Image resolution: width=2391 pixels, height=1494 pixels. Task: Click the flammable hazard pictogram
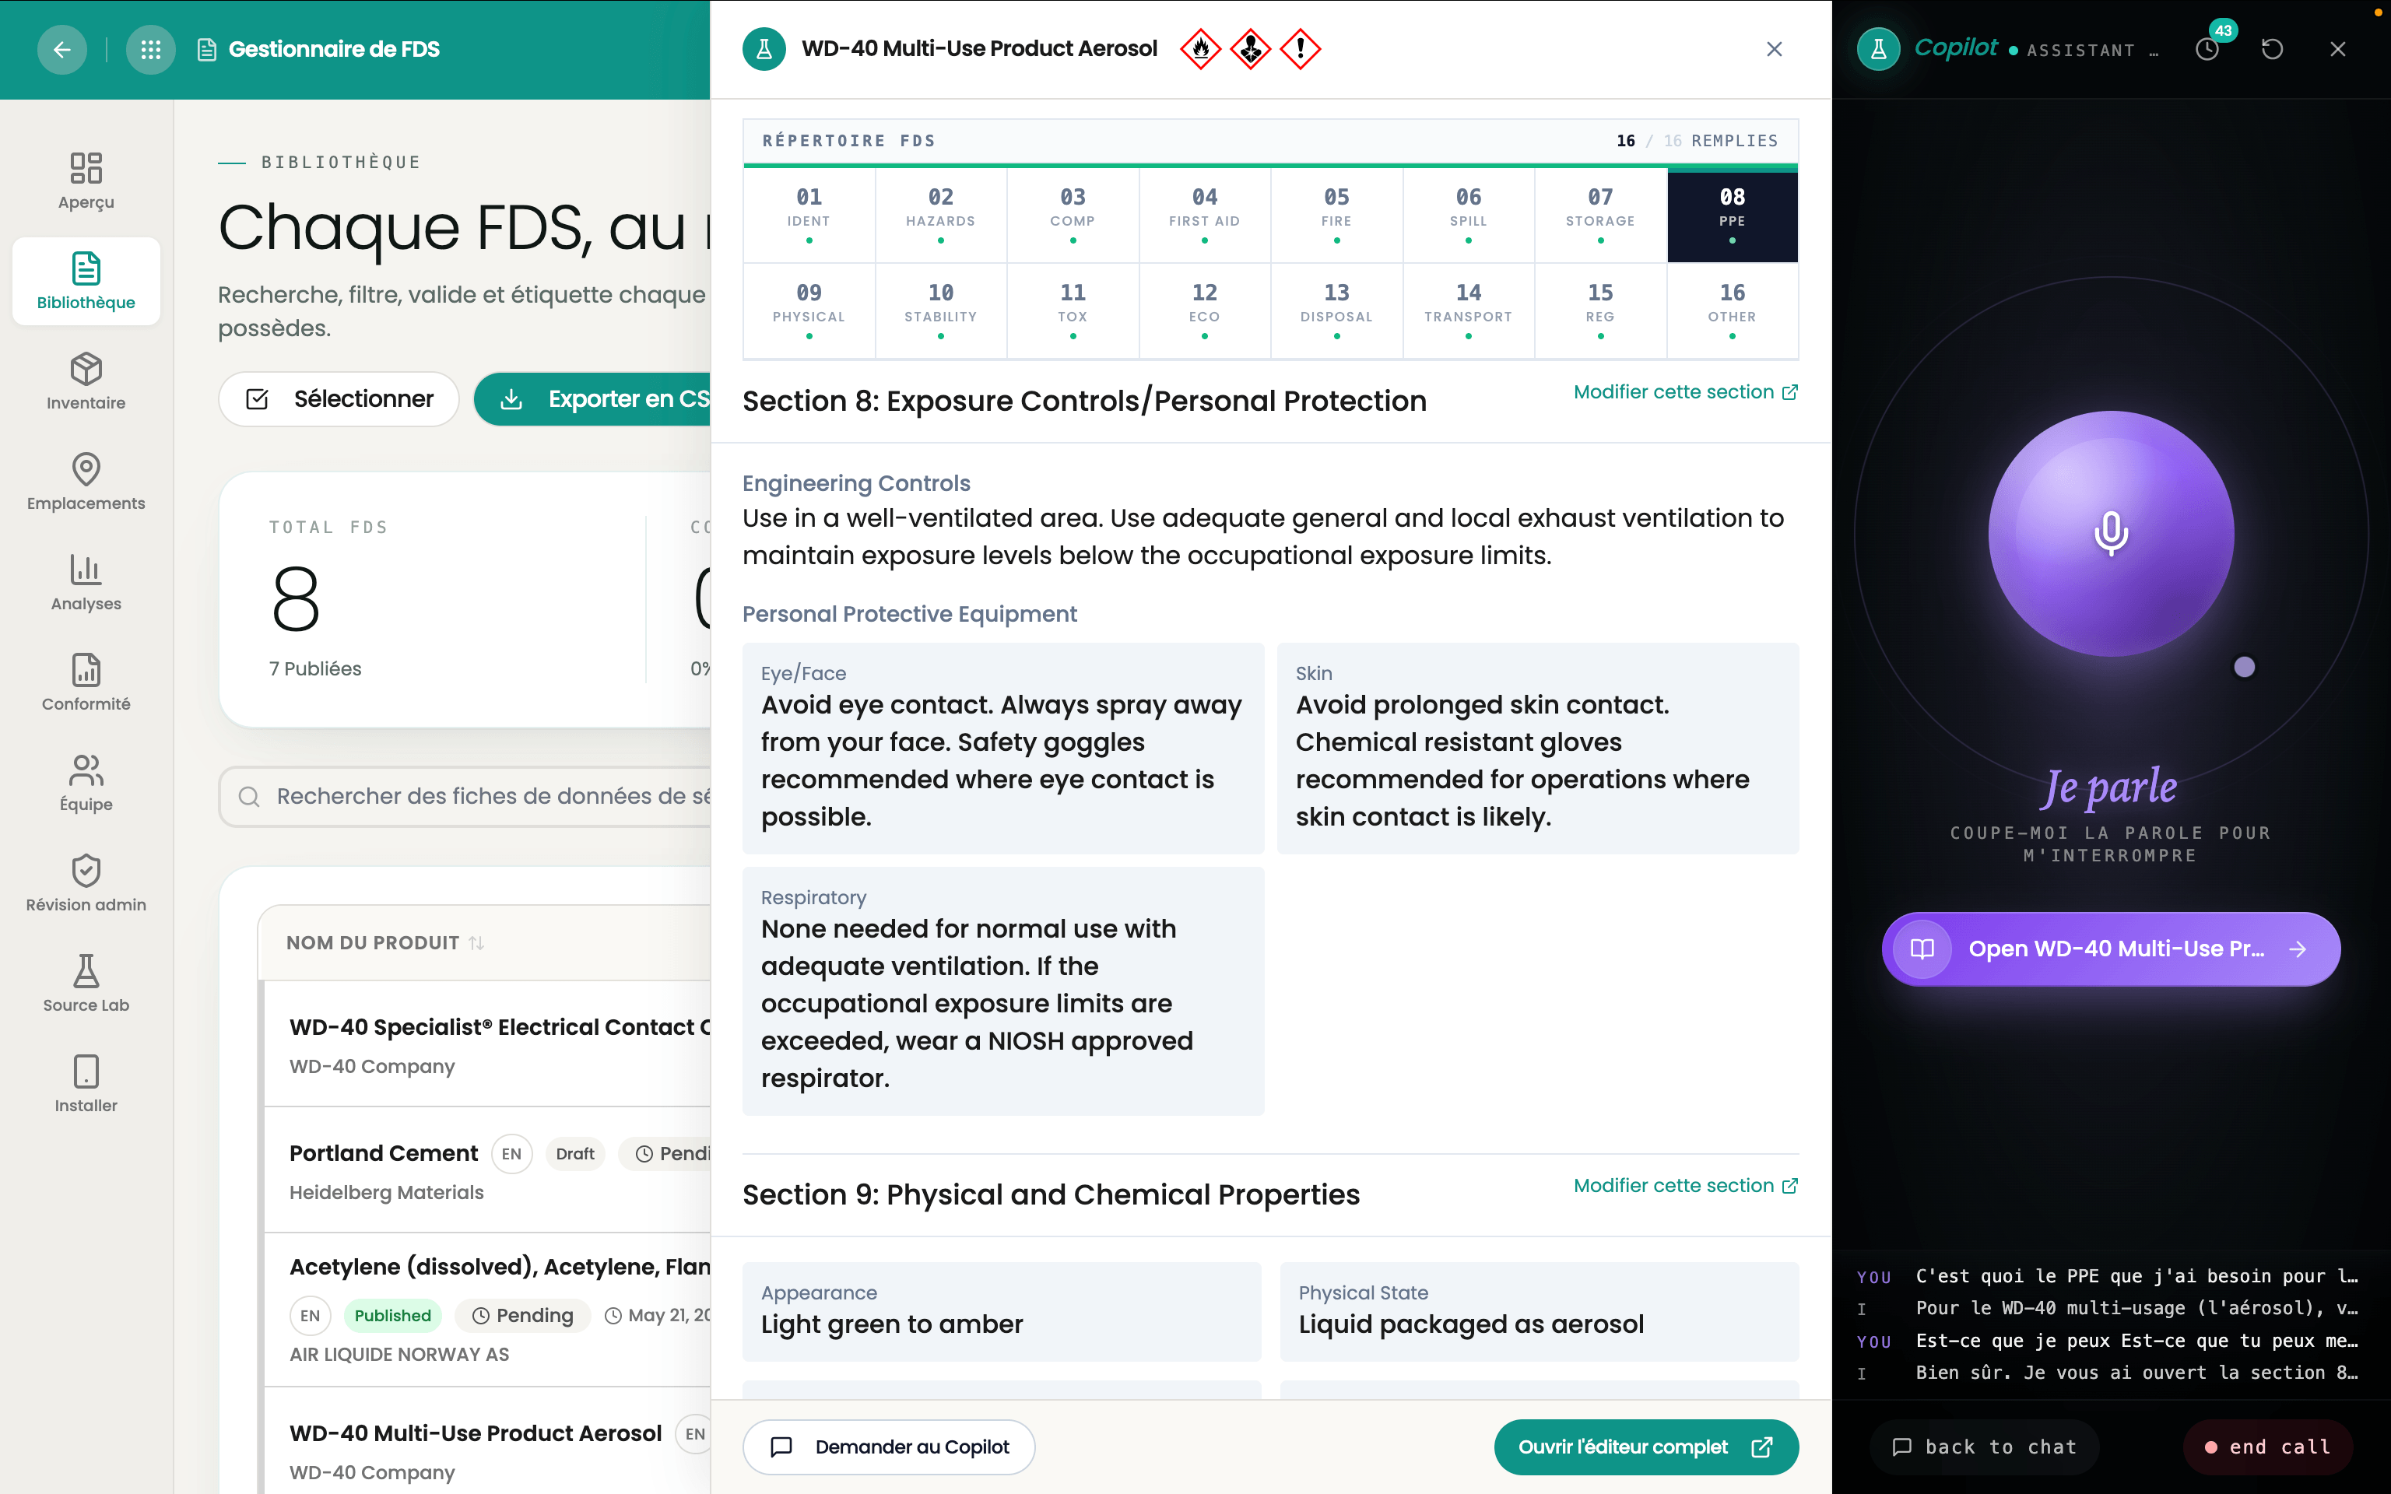pyautogui.click(x=1200, y=48)
